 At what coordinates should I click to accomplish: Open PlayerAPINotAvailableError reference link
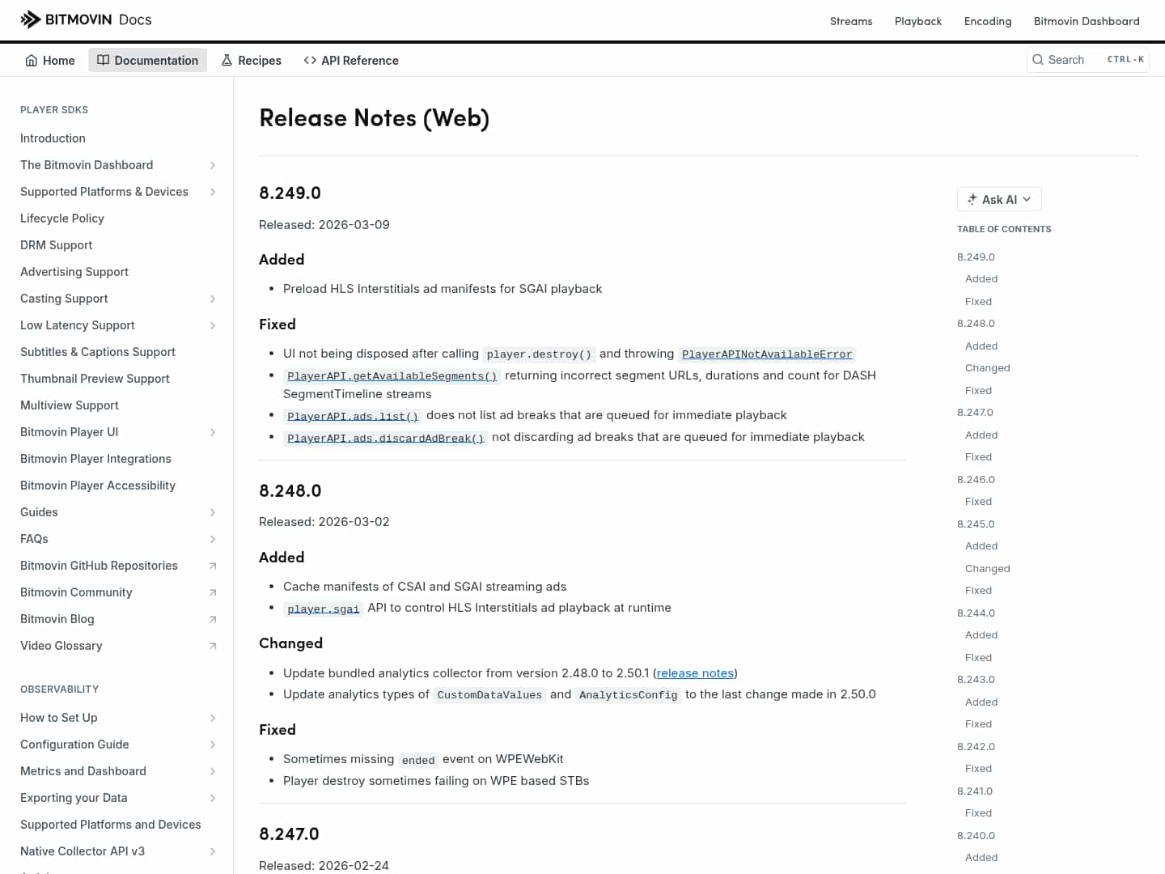(x=767, y=354)
